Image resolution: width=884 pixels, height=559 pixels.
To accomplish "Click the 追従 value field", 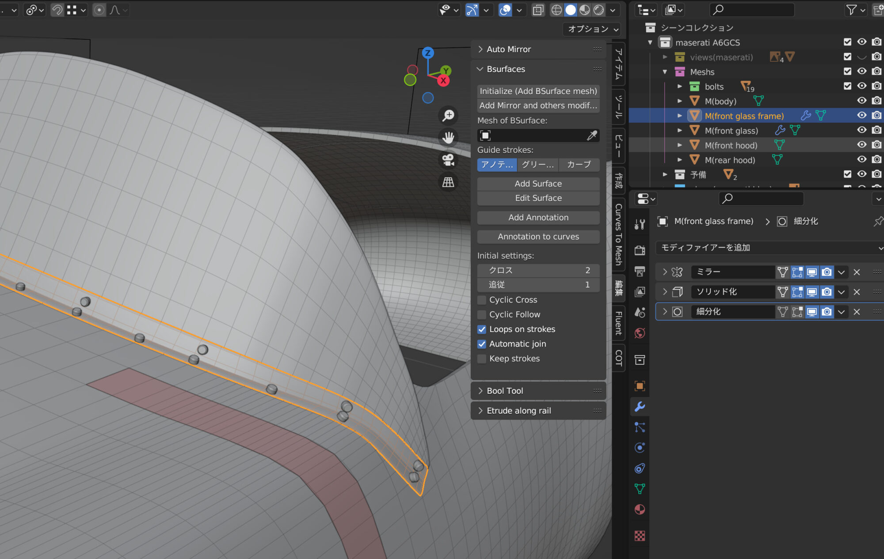I will [538, 285].
